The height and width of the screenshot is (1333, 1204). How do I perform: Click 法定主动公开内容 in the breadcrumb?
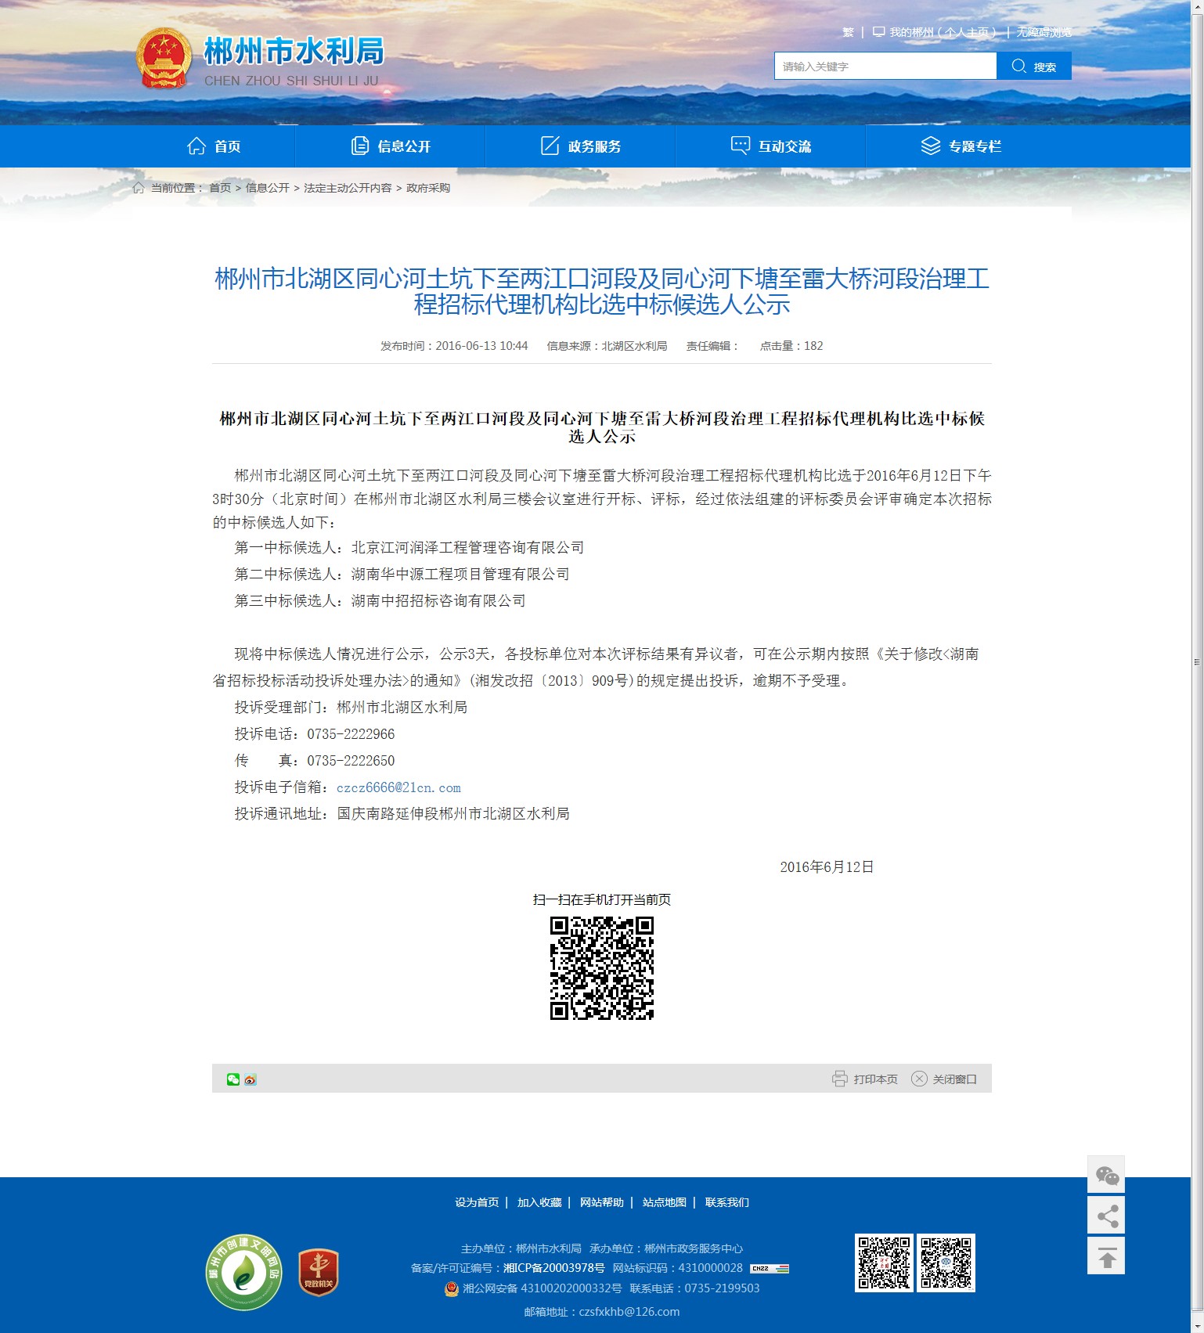pyautogui.click(x=348, y=188)
